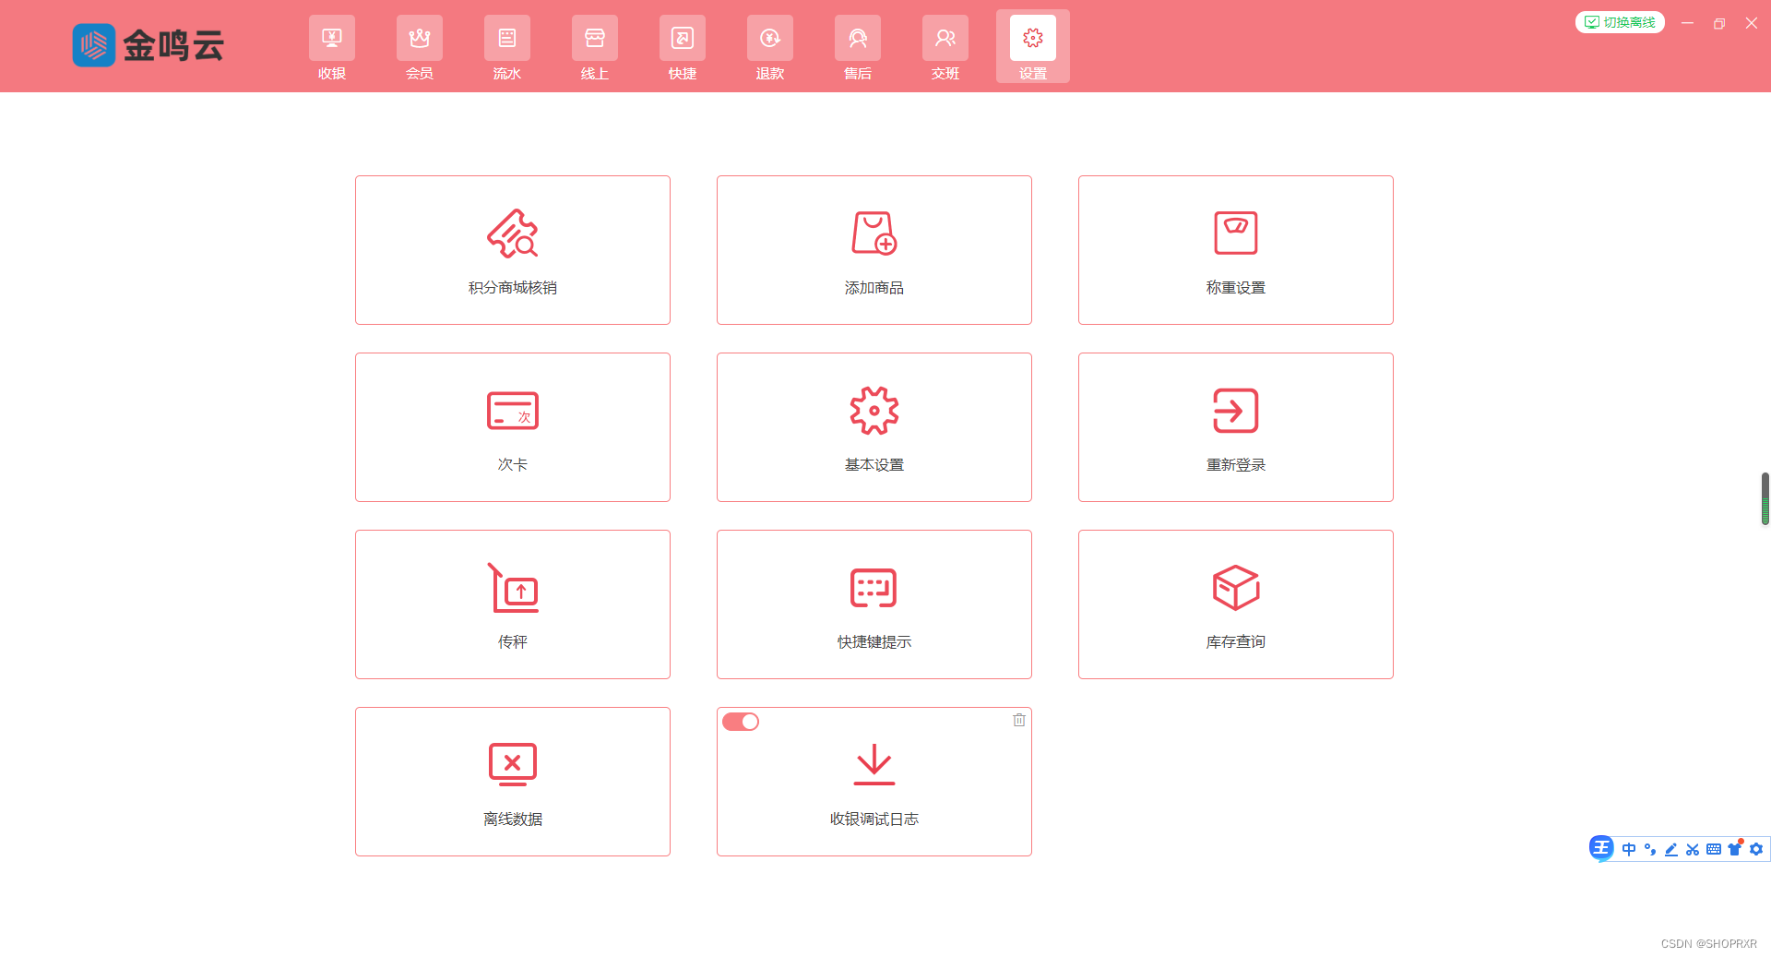Toggle the 收银调试日志 debug log switch
This screenshot has height=957, width=1771.
741,722
